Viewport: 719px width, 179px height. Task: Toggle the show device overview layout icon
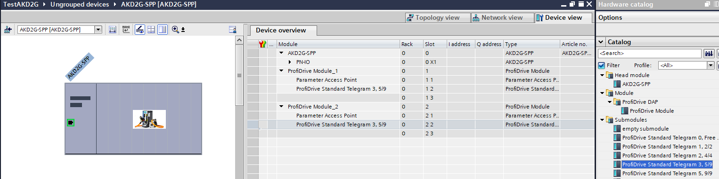click(x=162, y=30)
